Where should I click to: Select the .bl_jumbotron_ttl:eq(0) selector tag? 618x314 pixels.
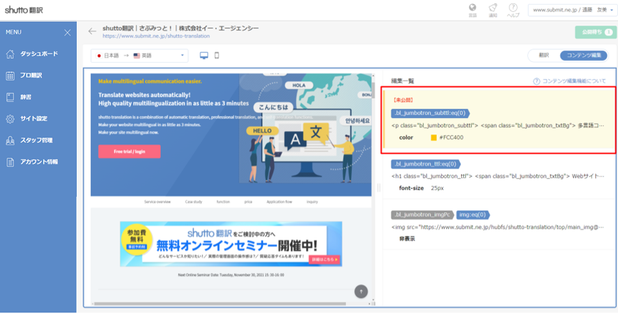[425, 164]
